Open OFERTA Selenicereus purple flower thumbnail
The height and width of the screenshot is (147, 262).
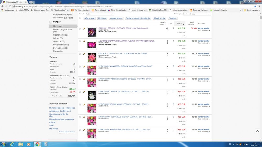coord(92,32)
